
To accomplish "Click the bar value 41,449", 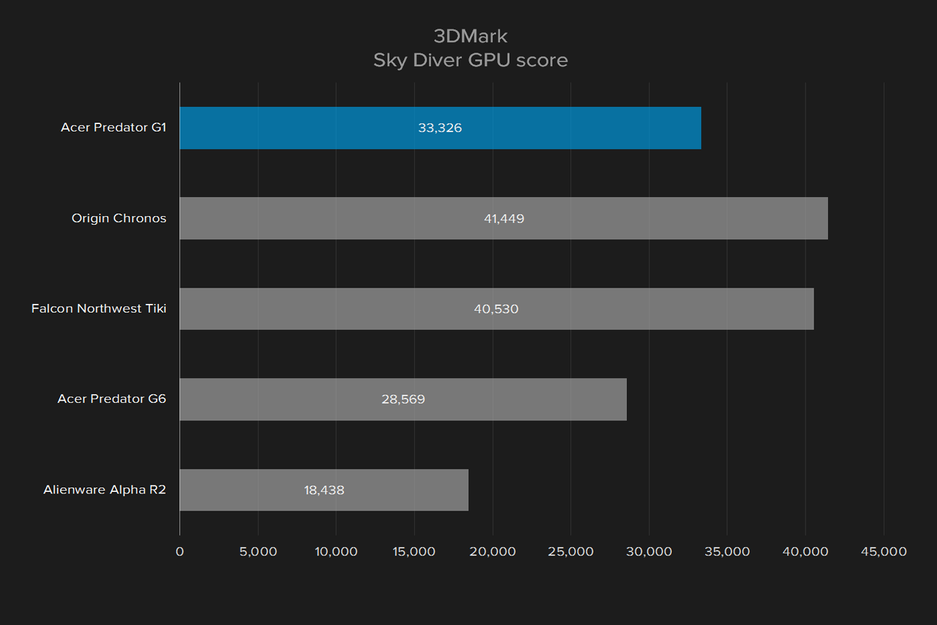I will [x=504, y=219].
